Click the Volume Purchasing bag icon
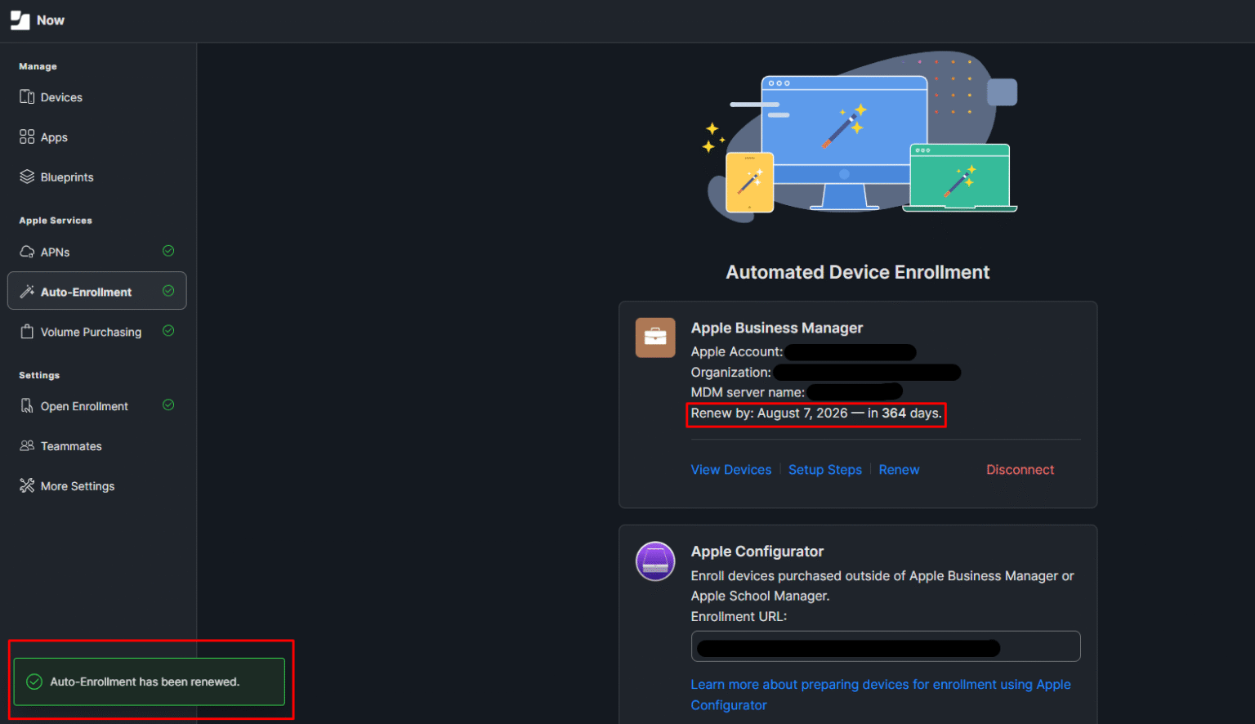The image size is (1255, 724). pyautogui.click(x=26, y=331)
